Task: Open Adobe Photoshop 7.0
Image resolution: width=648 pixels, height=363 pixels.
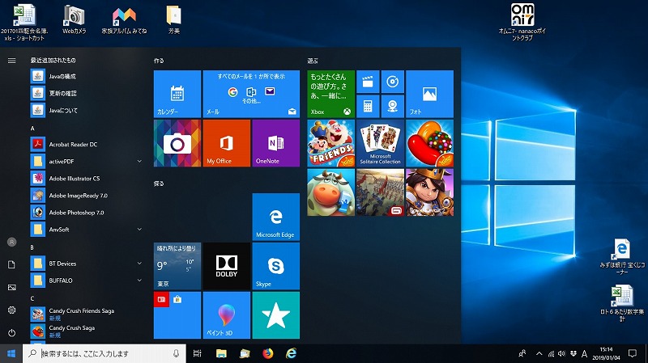Action: pyautogui.click(x=87, y=213)
